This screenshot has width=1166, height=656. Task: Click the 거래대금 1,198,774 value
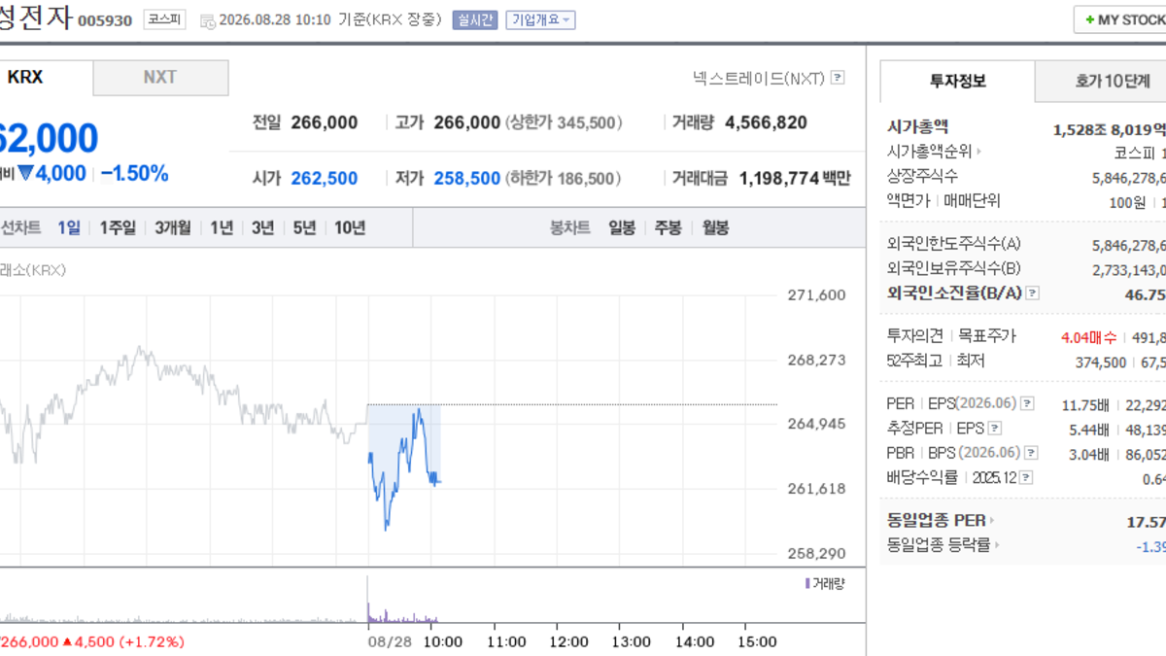click(780, 178)
